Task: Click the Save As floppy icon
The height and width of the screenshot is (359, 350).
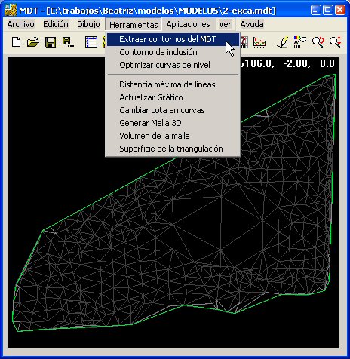Action: point(68,42)
